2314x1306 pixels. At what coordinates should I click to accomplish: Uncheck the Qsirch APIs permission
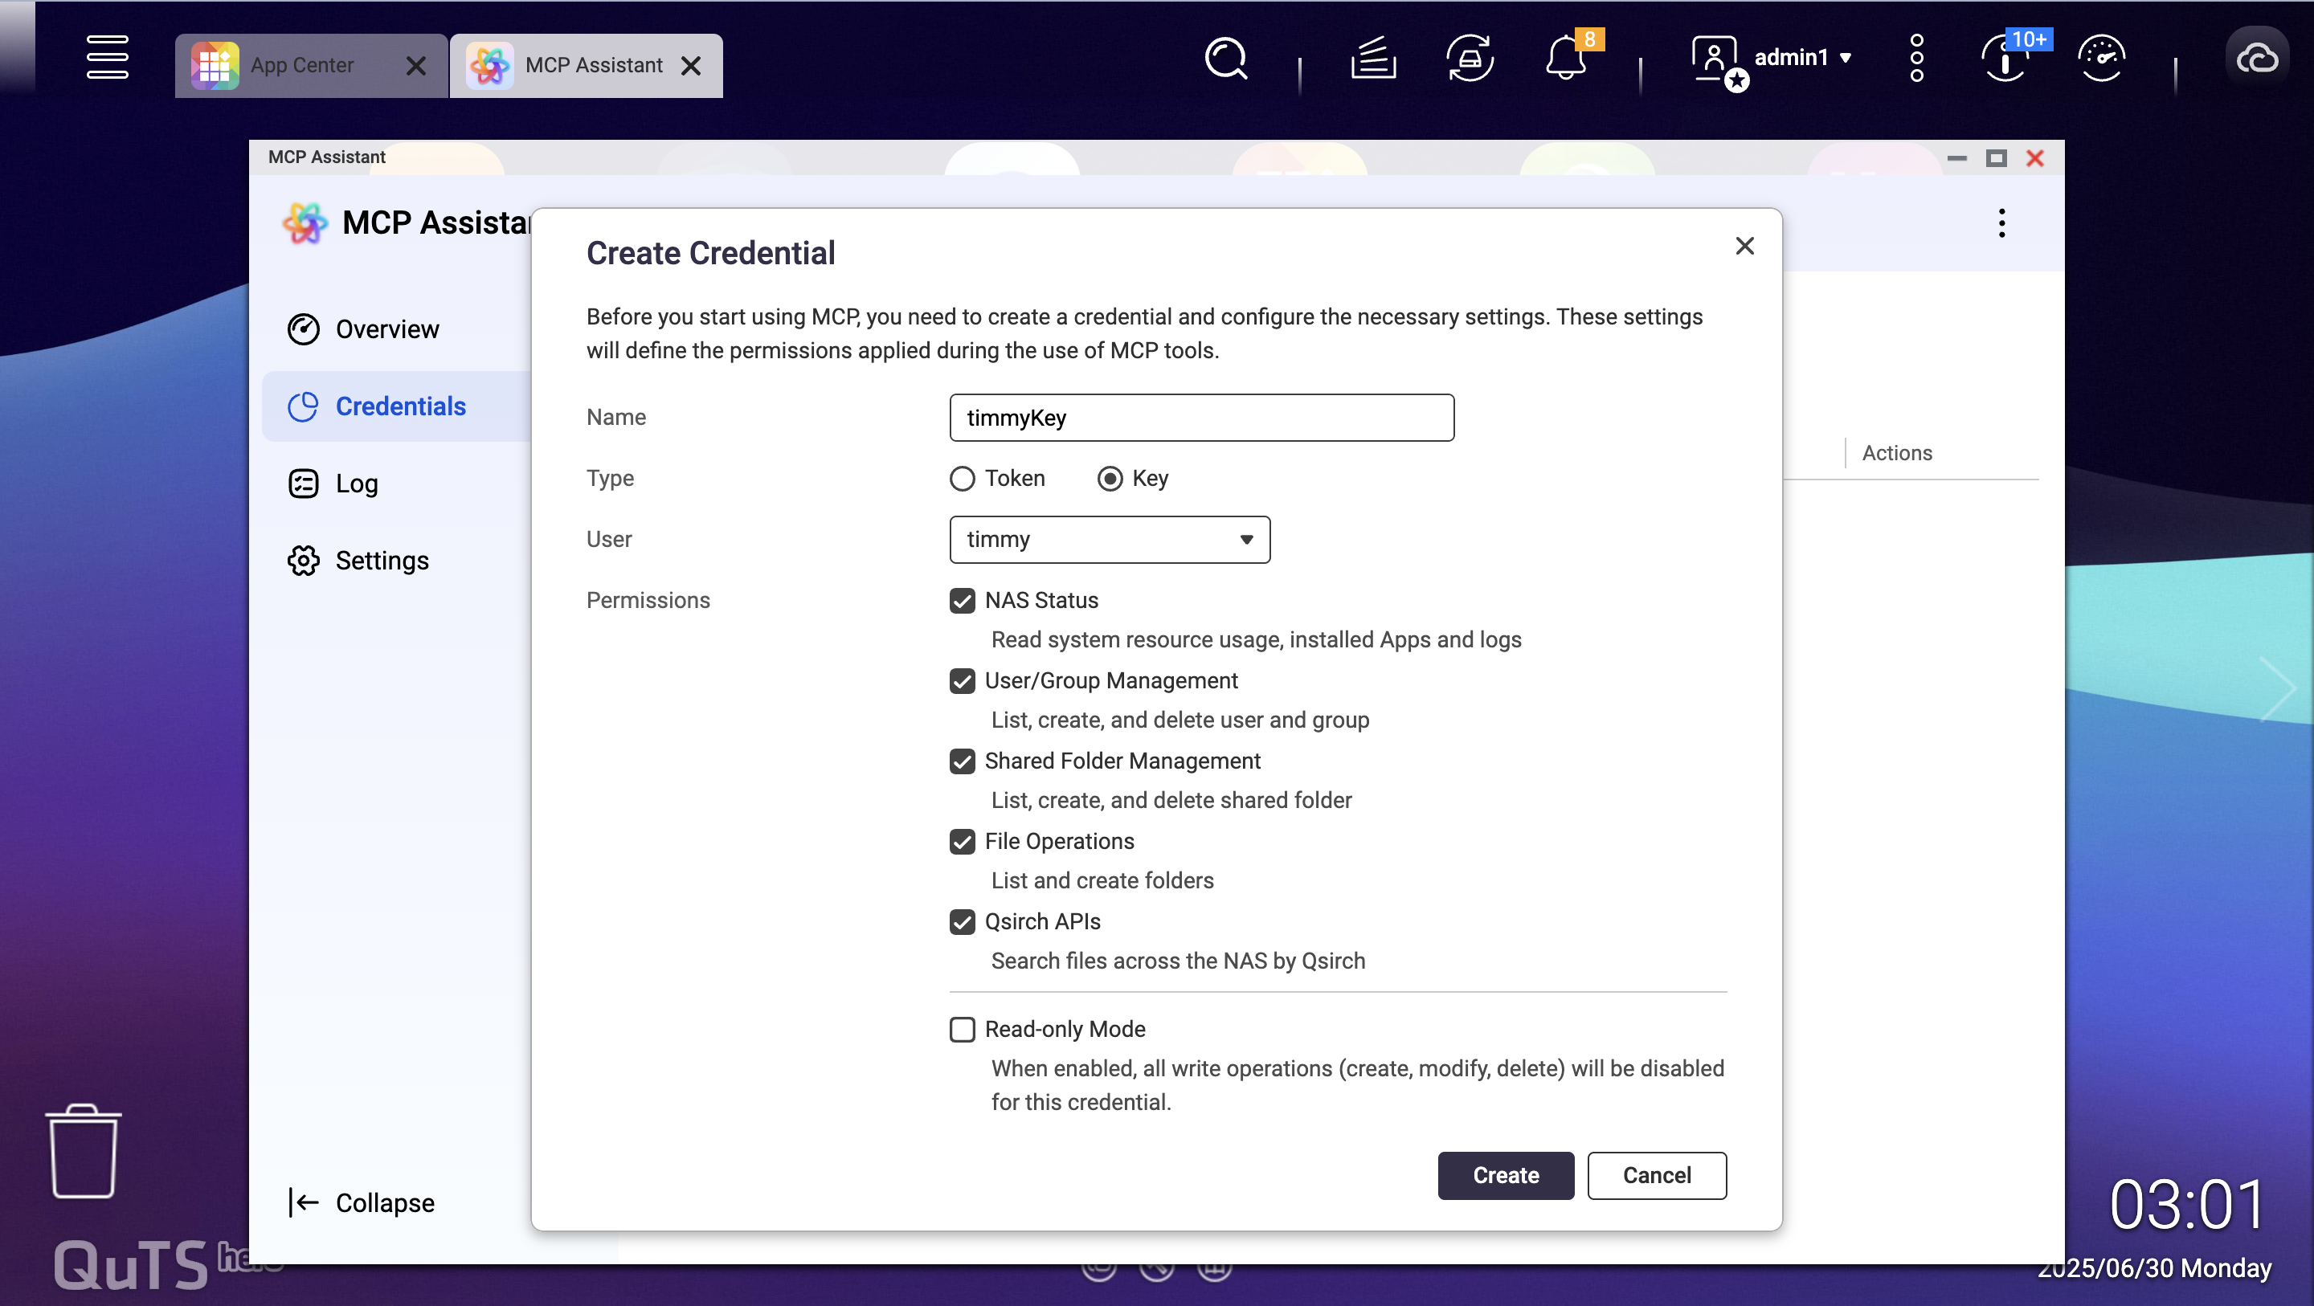962,922
